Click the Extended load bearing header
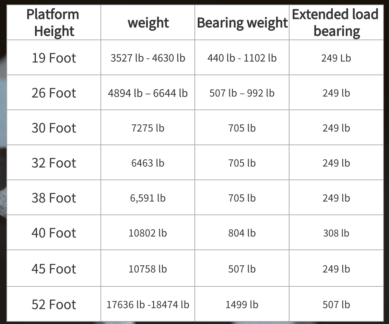Image resolution: width=389 pixels, height=324 pixels. pyautogui.click(x=336, y=23)
